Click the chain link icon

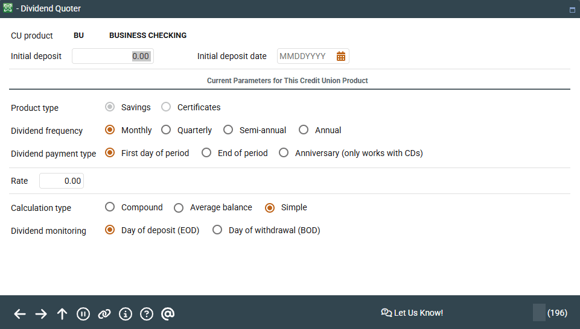pyautogui.click(x=104, y=313)
